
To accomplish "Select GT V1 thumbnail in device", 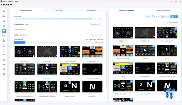I will click(x=25, y=69).
